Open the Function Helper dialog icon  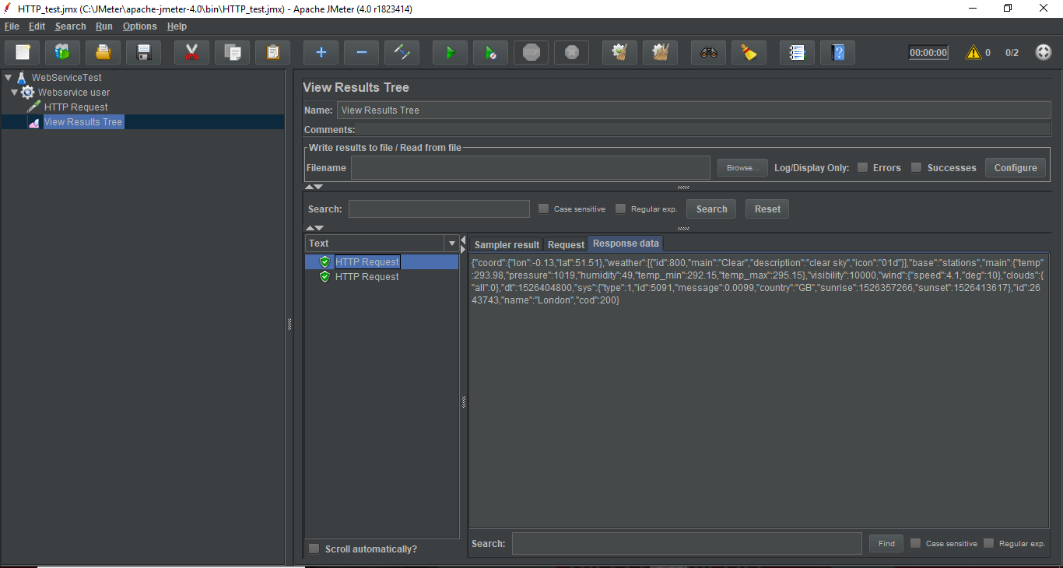[x=797, y=52]
